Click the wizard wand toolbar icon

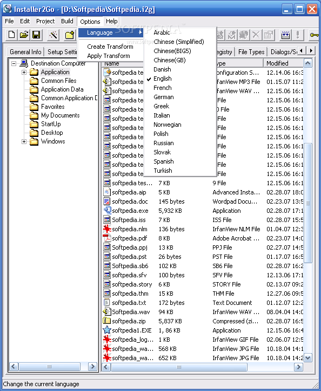pyautogui.click(x=53, y=35)
